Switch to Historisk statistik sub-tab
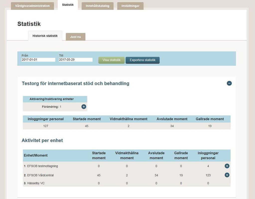Viewport: 255px width, 199px height. click(x=45, y=36)
